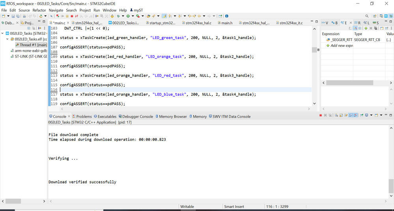The width and height of the screenshot is (394, 211).
Task: Open the search magnifier in top-right toolbar
Action: (x=367, y=16)
